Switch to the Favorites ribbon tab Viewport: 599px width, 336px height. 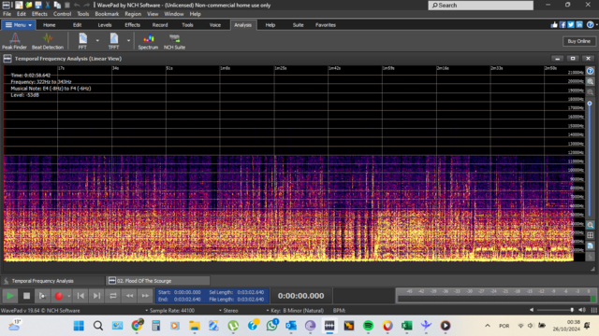(x=326, y=25)
